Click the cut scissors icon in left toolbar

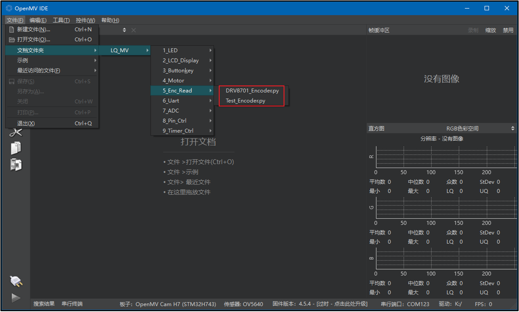coord(16,133)
